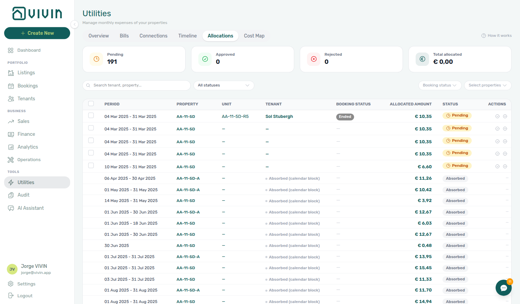The height and width of the screenshot is (304, 520).
Task: Open the Booking status filter dropdown
Action: (440, 85)
